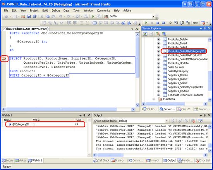Click Refresh icon in Server Explorer toolbar
The height and width of the screenshot is (170, 213).
145,34
